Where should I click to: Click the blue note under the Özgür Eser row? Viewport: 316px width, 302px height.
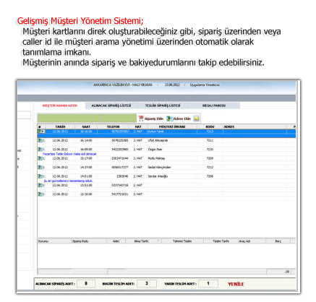[x=69, y=154]
